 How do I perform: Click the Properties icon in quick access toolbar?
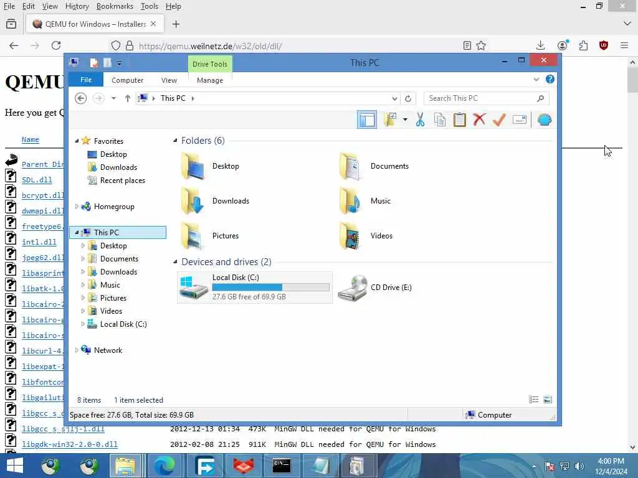(94, 63)
